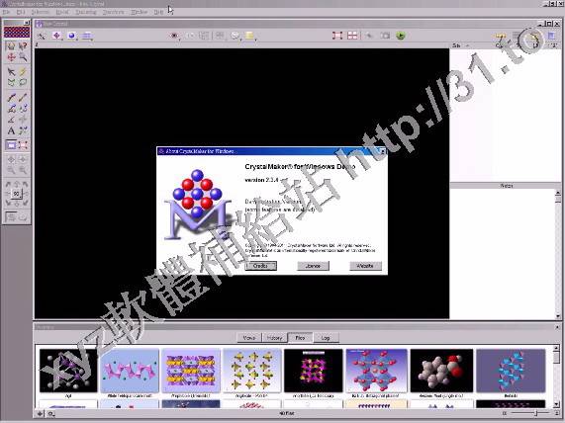Select the Text 'A' annotation tool
Viewport: 565px width, 423px height.
coord(11,130)
